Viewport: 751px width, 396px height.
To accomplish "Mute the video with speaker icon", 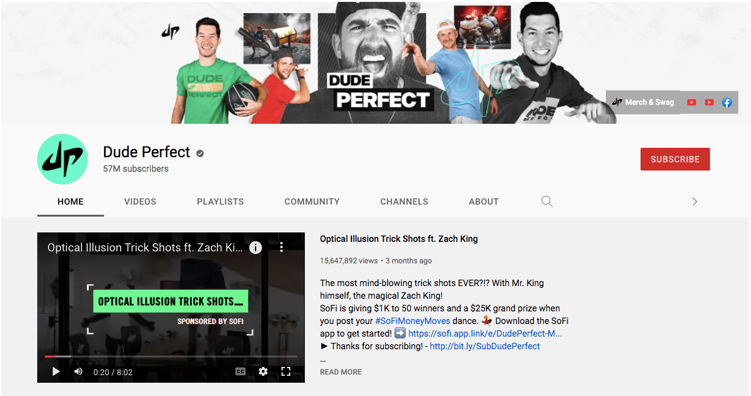I will coord(78,371).
